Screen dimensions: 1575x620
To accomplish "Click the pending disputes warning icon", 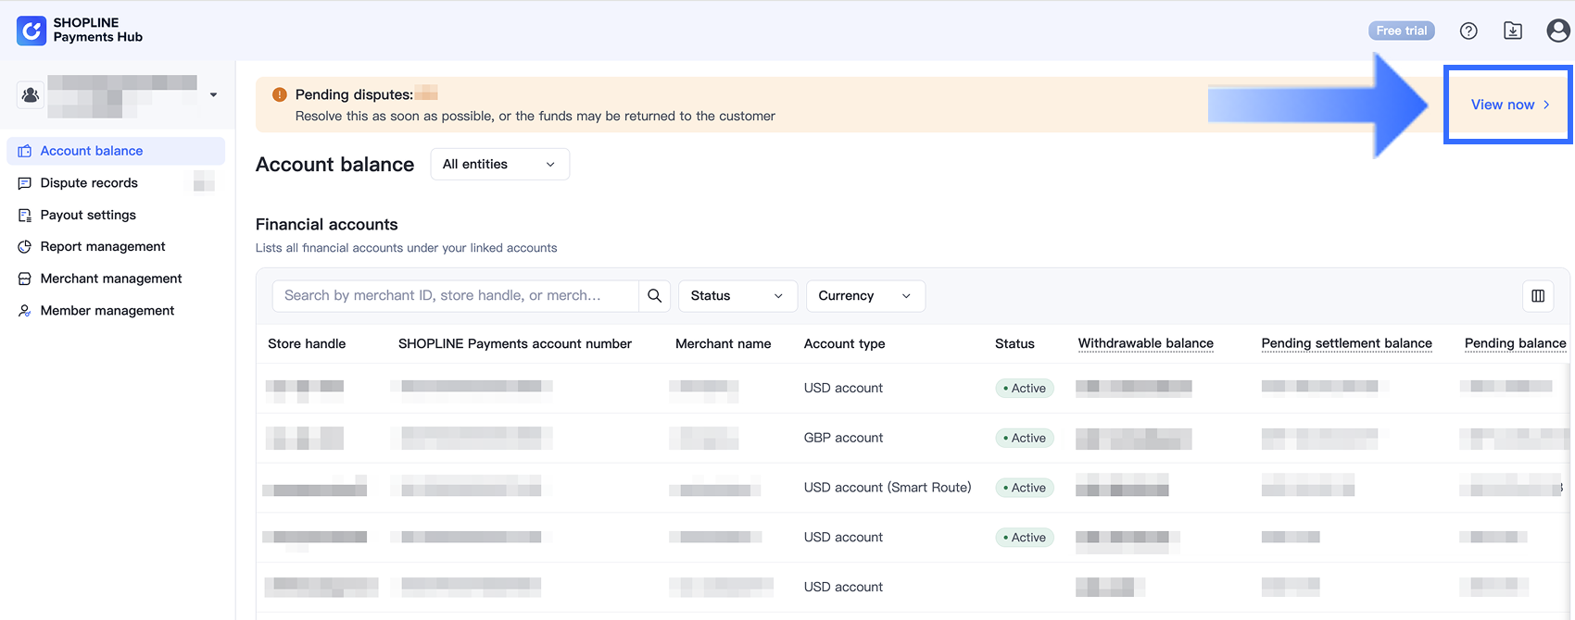I will click(279, 94).
